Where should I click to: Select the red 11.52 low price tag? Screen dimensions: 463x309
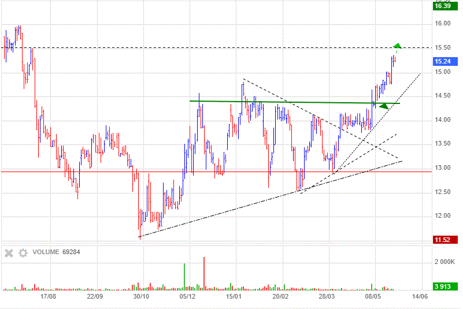(x=442, y=239)
